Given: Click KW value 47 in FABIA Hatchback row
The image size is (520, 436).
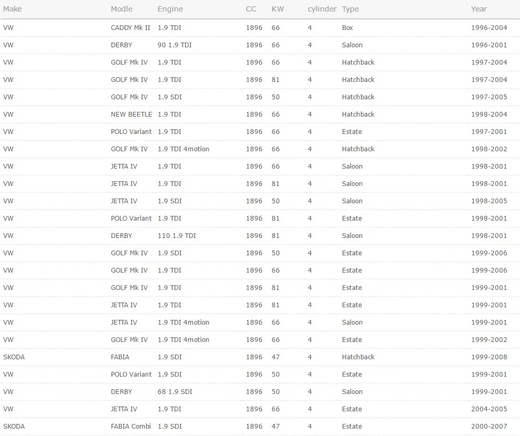Looking at the screenshot, I should click(276, 357).
